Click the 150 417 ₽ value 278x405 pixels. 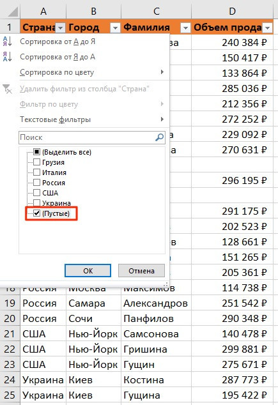244,58
